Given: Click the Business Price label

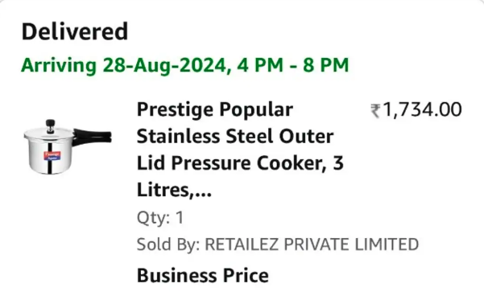Looking at the screenshot, I should (x=202, y=276).
